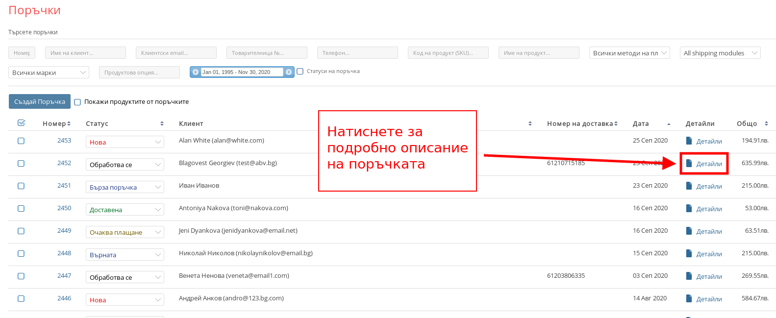Open Всички марки dropdown
This screenshot has width=776, height=318.
click(49, 73)
